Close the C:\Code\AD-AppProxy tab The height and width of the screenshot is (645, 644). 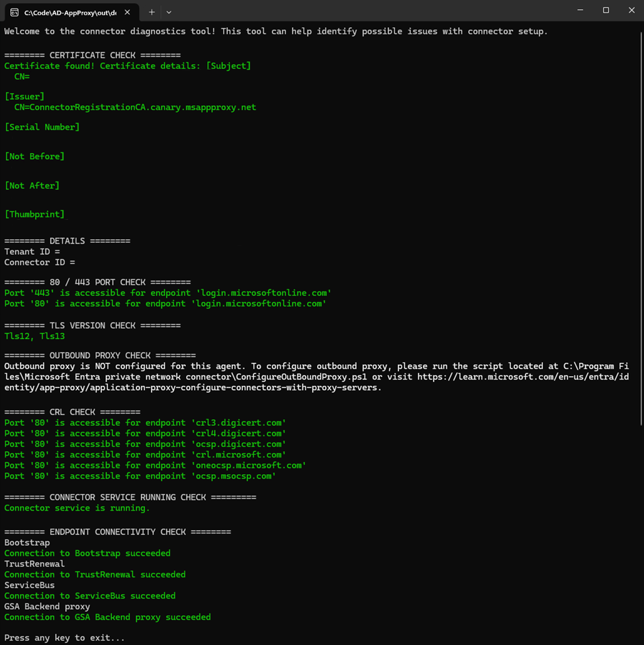pos(128,13)
